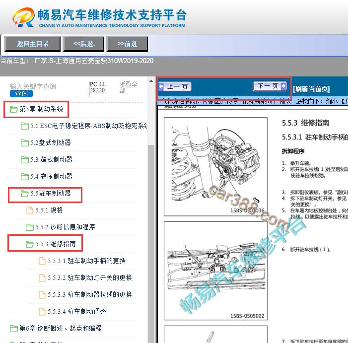
Task: Click the parking cable diagram 15BS-0505002
Action: (x=215, y=271)
